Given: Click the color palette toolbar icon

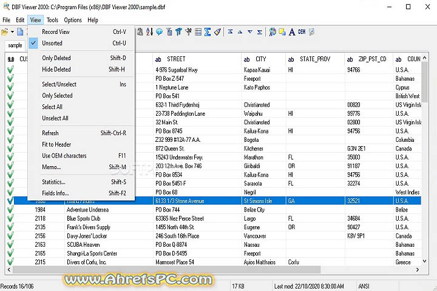Looking at the screenshot, I should 273,32.
